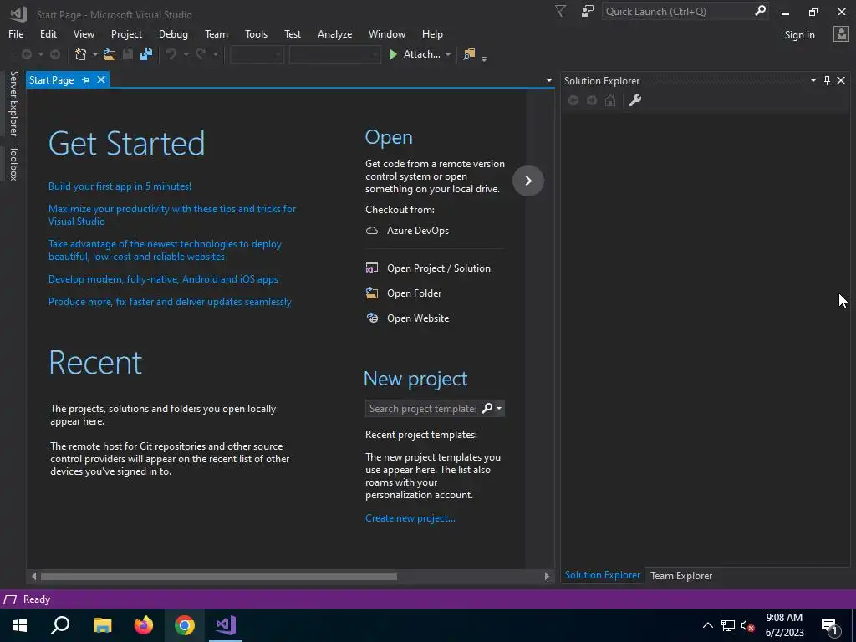Viewport: 856px width, 642px height.
Task: Open File Explorer from the taskbar
Action: click(x=102, y=625)
